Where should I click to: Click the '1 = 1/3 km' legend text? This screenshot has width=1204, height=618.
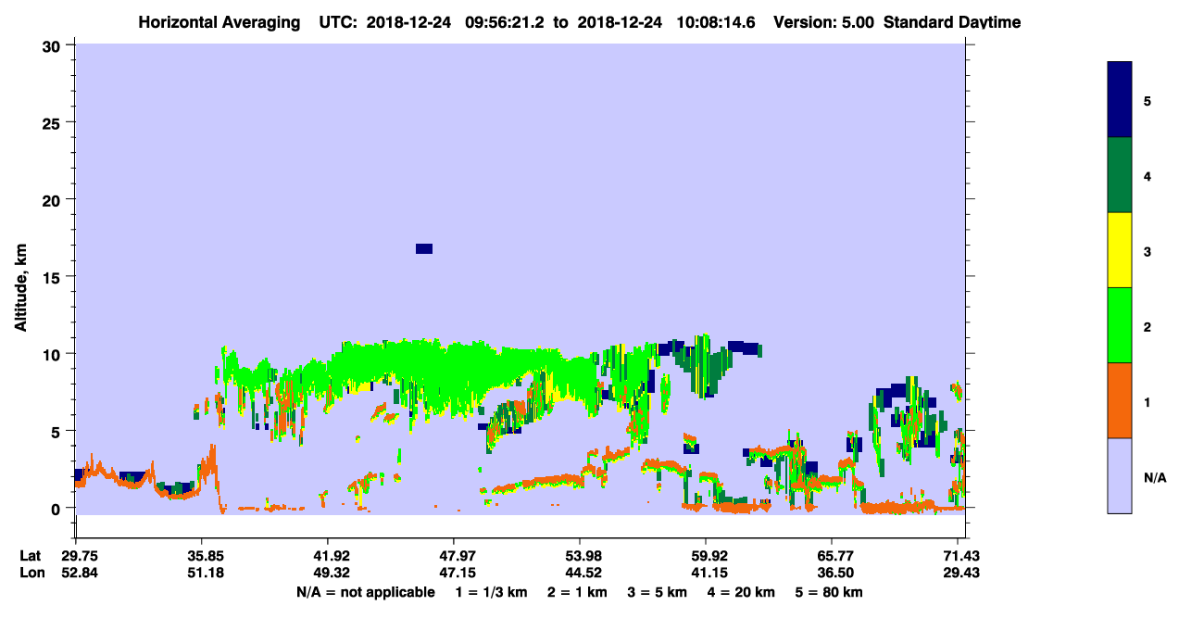tap(491, 592)
